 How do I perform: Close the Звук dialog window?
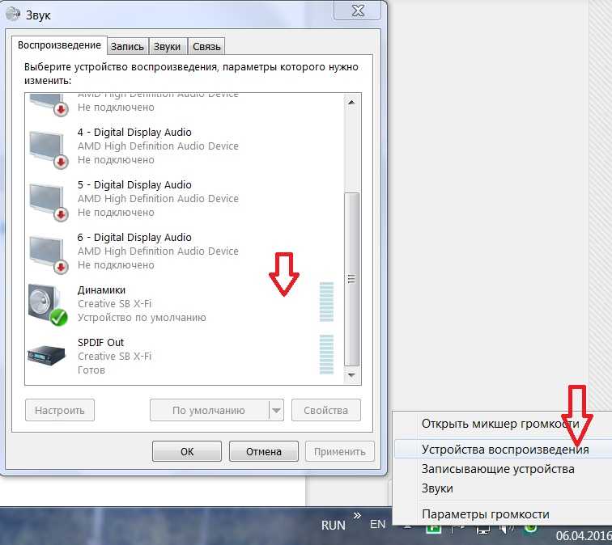pos(358,11)
